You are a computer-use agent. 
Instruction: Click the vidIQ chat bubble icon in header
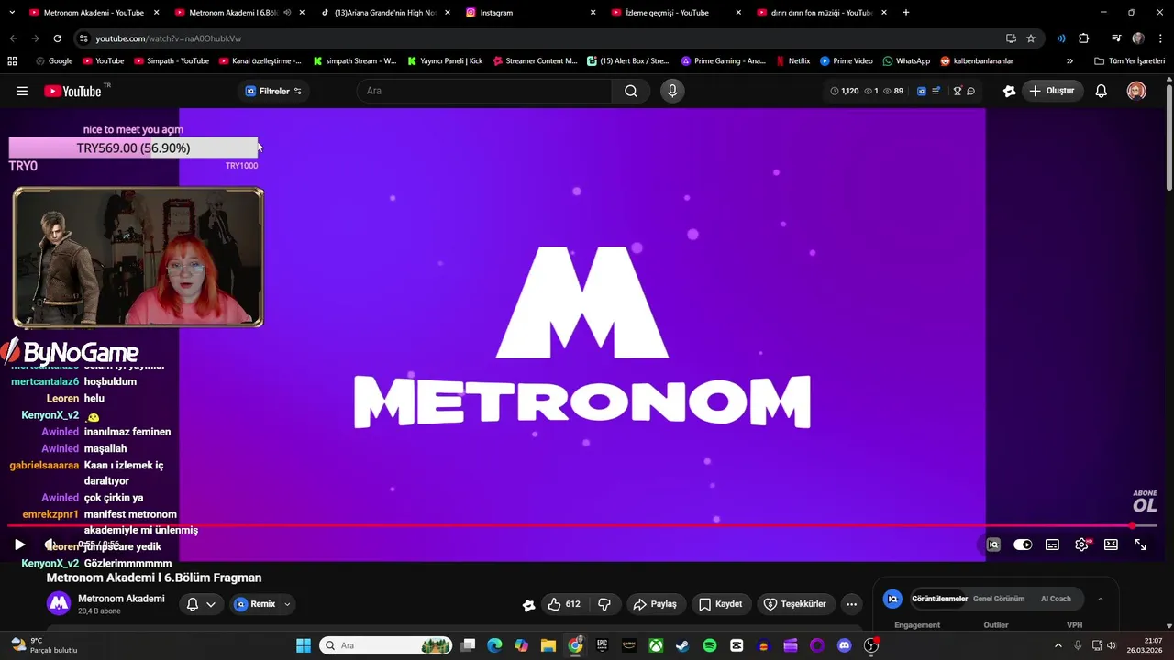click(970, 91)
